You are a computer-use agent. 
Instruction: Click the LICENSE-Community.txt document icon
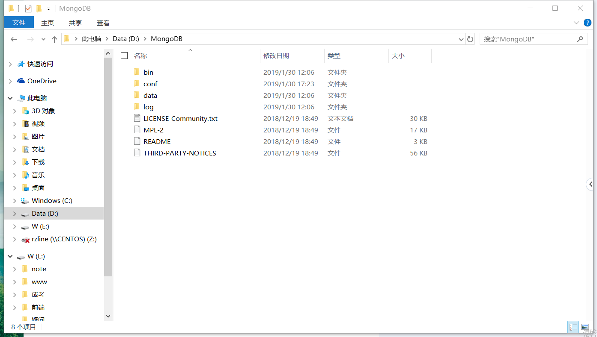(x=137, y=118)
